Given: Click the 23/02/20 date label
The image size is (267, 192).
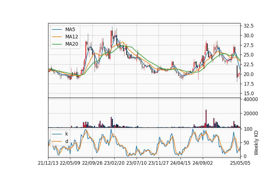Looking at the screenshot, I should [114, 163].
